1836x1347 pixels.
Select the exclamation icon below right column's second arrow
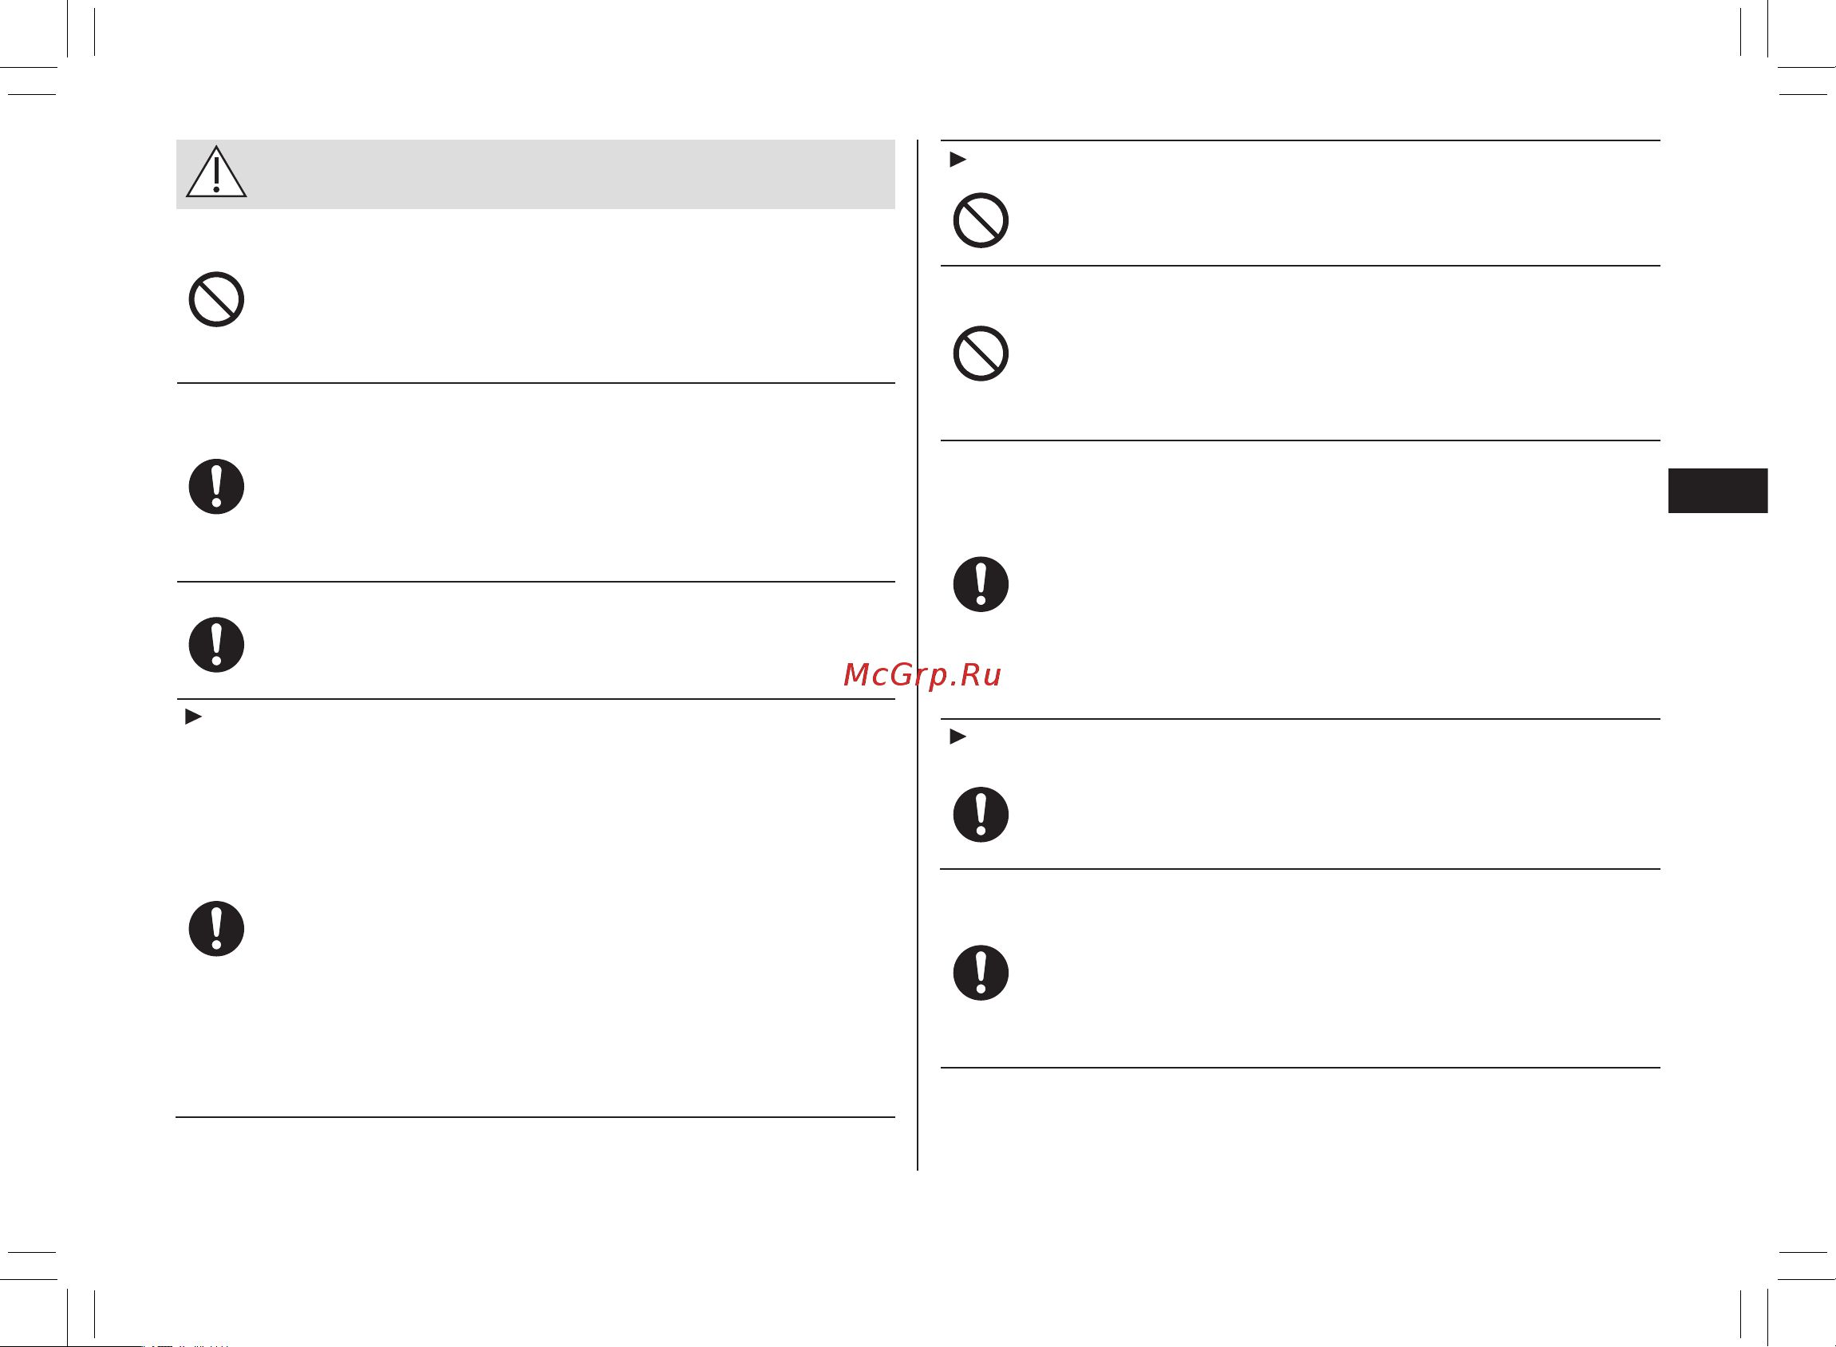click(981, 815)
